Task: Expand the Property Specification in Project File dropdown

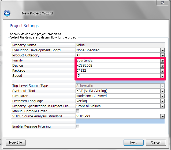Action: [162, 106]
